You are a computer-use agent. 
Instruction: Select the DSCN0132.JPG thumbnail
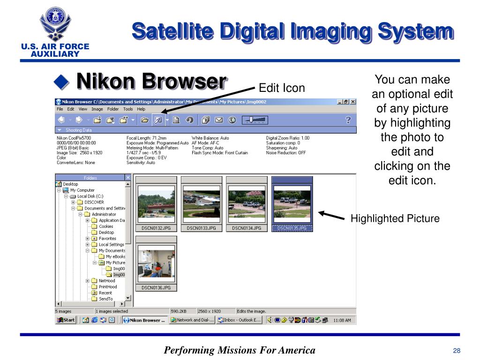(156, 204)
